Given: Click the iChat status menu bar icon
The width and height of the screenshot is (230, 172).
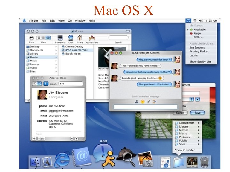Looking at the screenshot, I should click(188, 21).
